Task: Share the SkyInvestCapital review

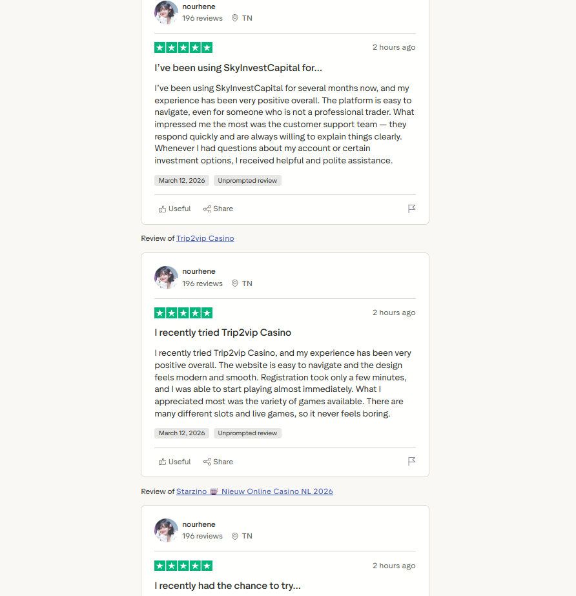Action: [218, 209]
